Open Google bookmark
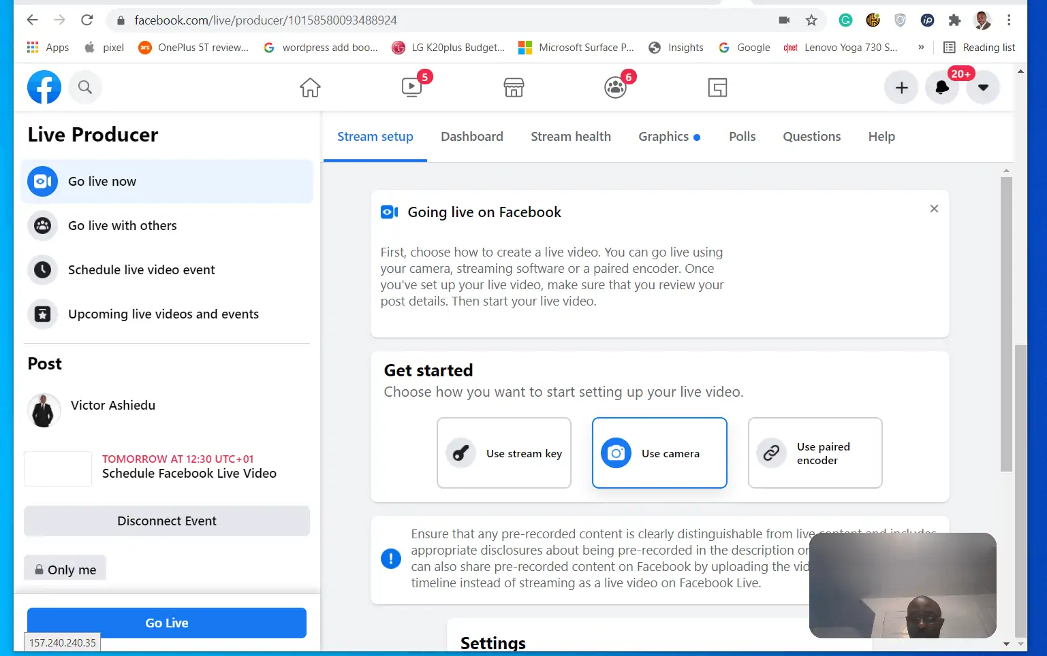Screen dimensions: 1047x656 click(744, 47)
